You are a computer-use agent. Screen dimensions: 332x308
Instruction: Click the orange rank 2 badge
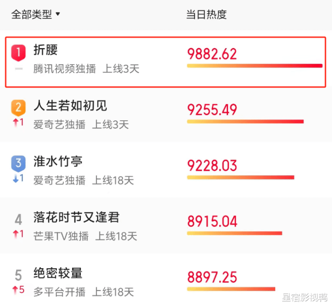[18, 108]
